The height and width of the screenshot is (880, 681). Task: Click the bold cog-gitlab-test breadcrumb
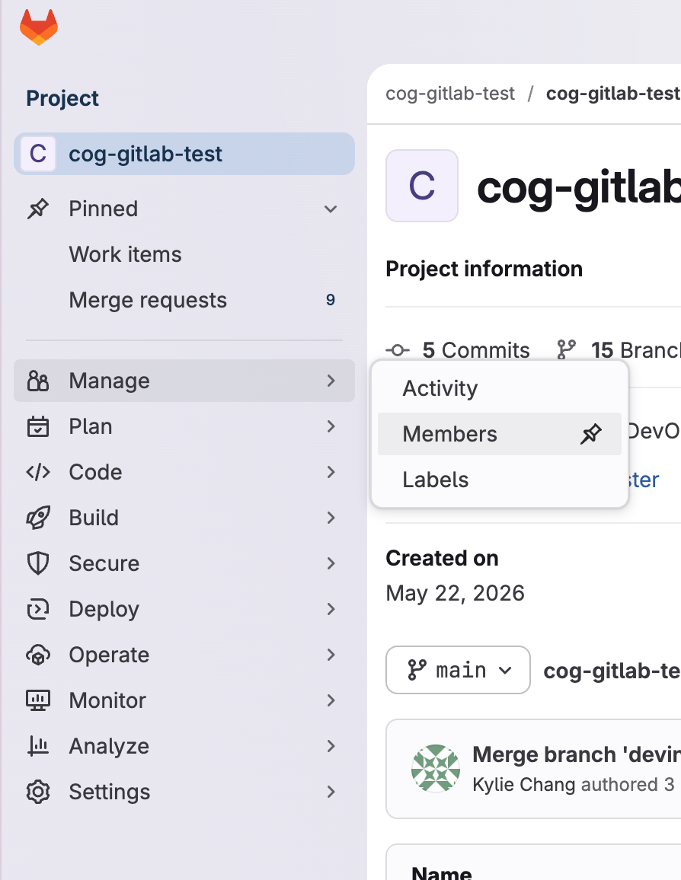pyautogui.click(x=613, y=93)
